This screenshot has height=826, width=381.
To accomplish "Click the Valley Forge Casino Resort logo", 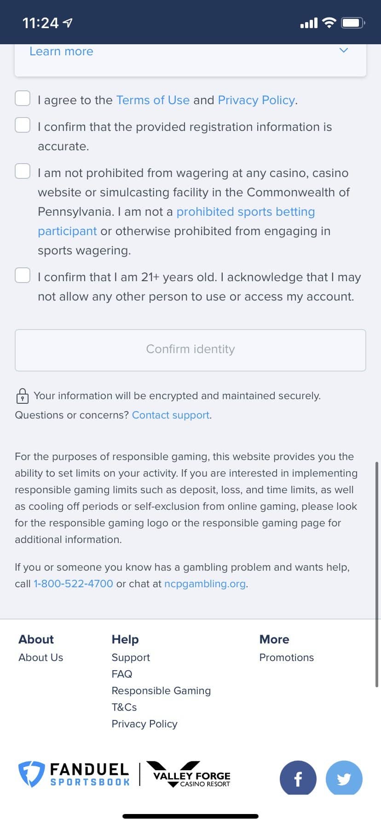I will pyautogui.click(x=189, y=774).
